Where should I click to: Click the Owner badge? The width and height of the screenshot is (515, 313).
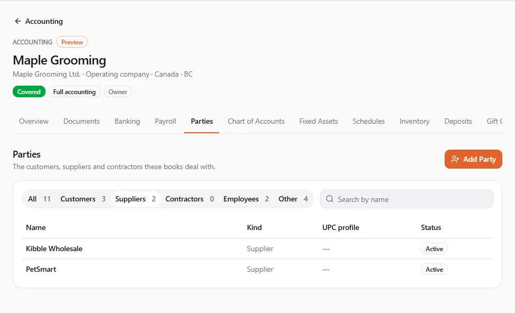(x=118, y=92)
